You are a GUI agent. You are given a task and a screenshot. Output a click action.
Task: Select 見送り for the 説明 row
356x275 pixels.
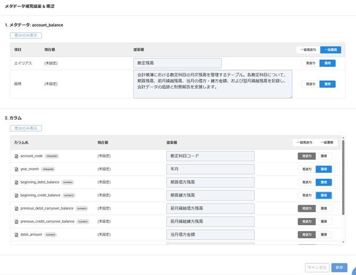[x=310, y=84]
